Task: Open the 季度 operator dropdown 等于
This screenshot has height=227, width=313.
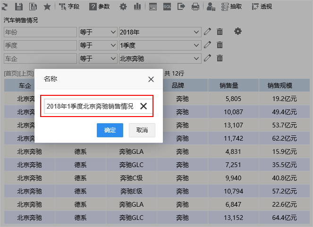Action: (x=98, y=45)
